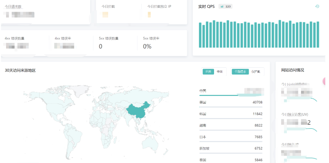Viewport: 329px width, 163px height.
Task: Click the first bar in the 实时 QPS chart
Action: [x=200, y=35]
